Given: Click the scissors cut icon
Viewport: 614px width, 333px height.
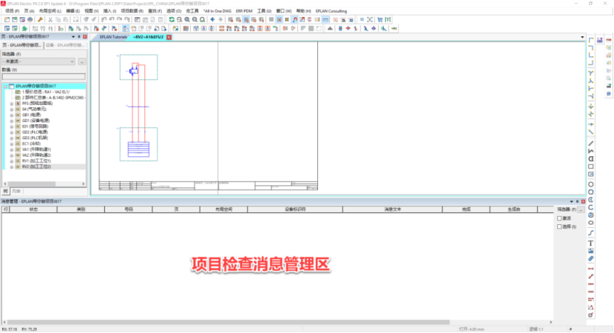Looking at the screenshot, I should (x=50, y=19).
